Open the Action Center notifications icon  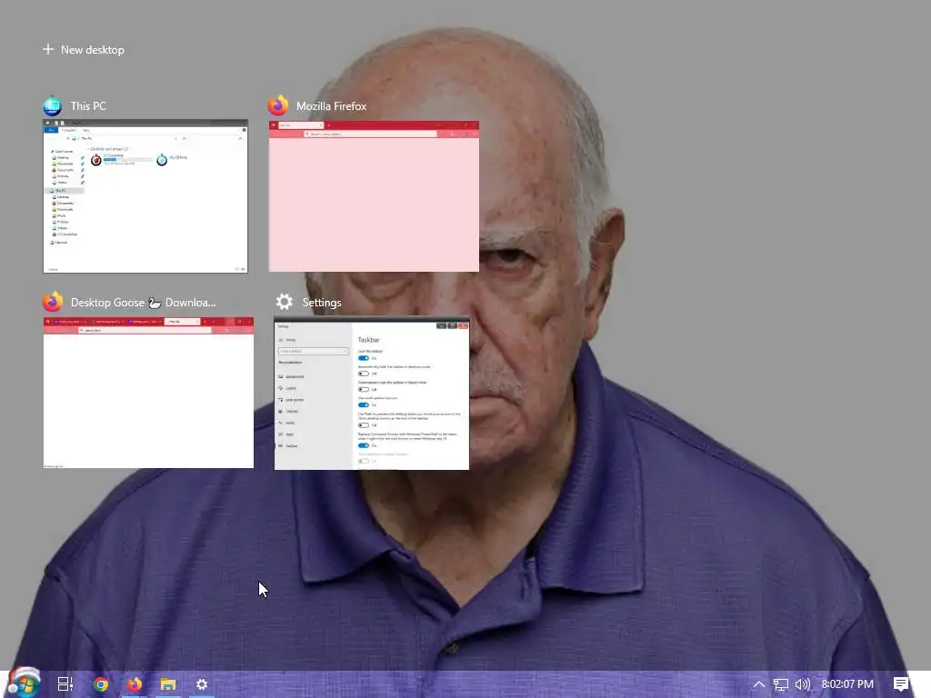[x=901, y=684]
